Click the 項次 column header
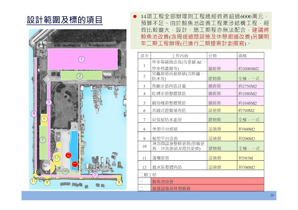The width and height of the screenshot is (298, 210). (144, 56)
